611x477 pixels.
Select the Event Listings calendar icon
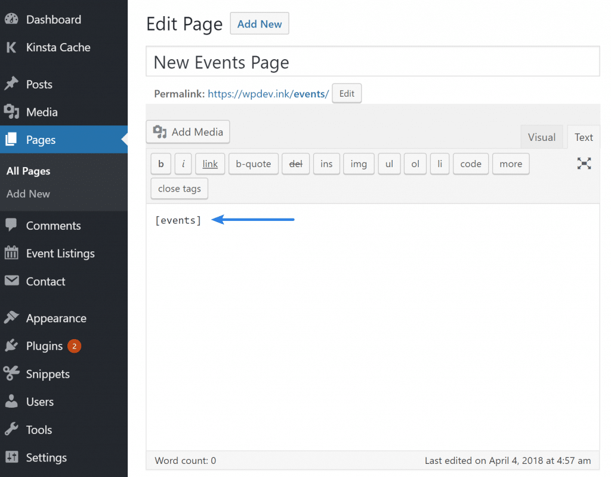click(13, 253)
